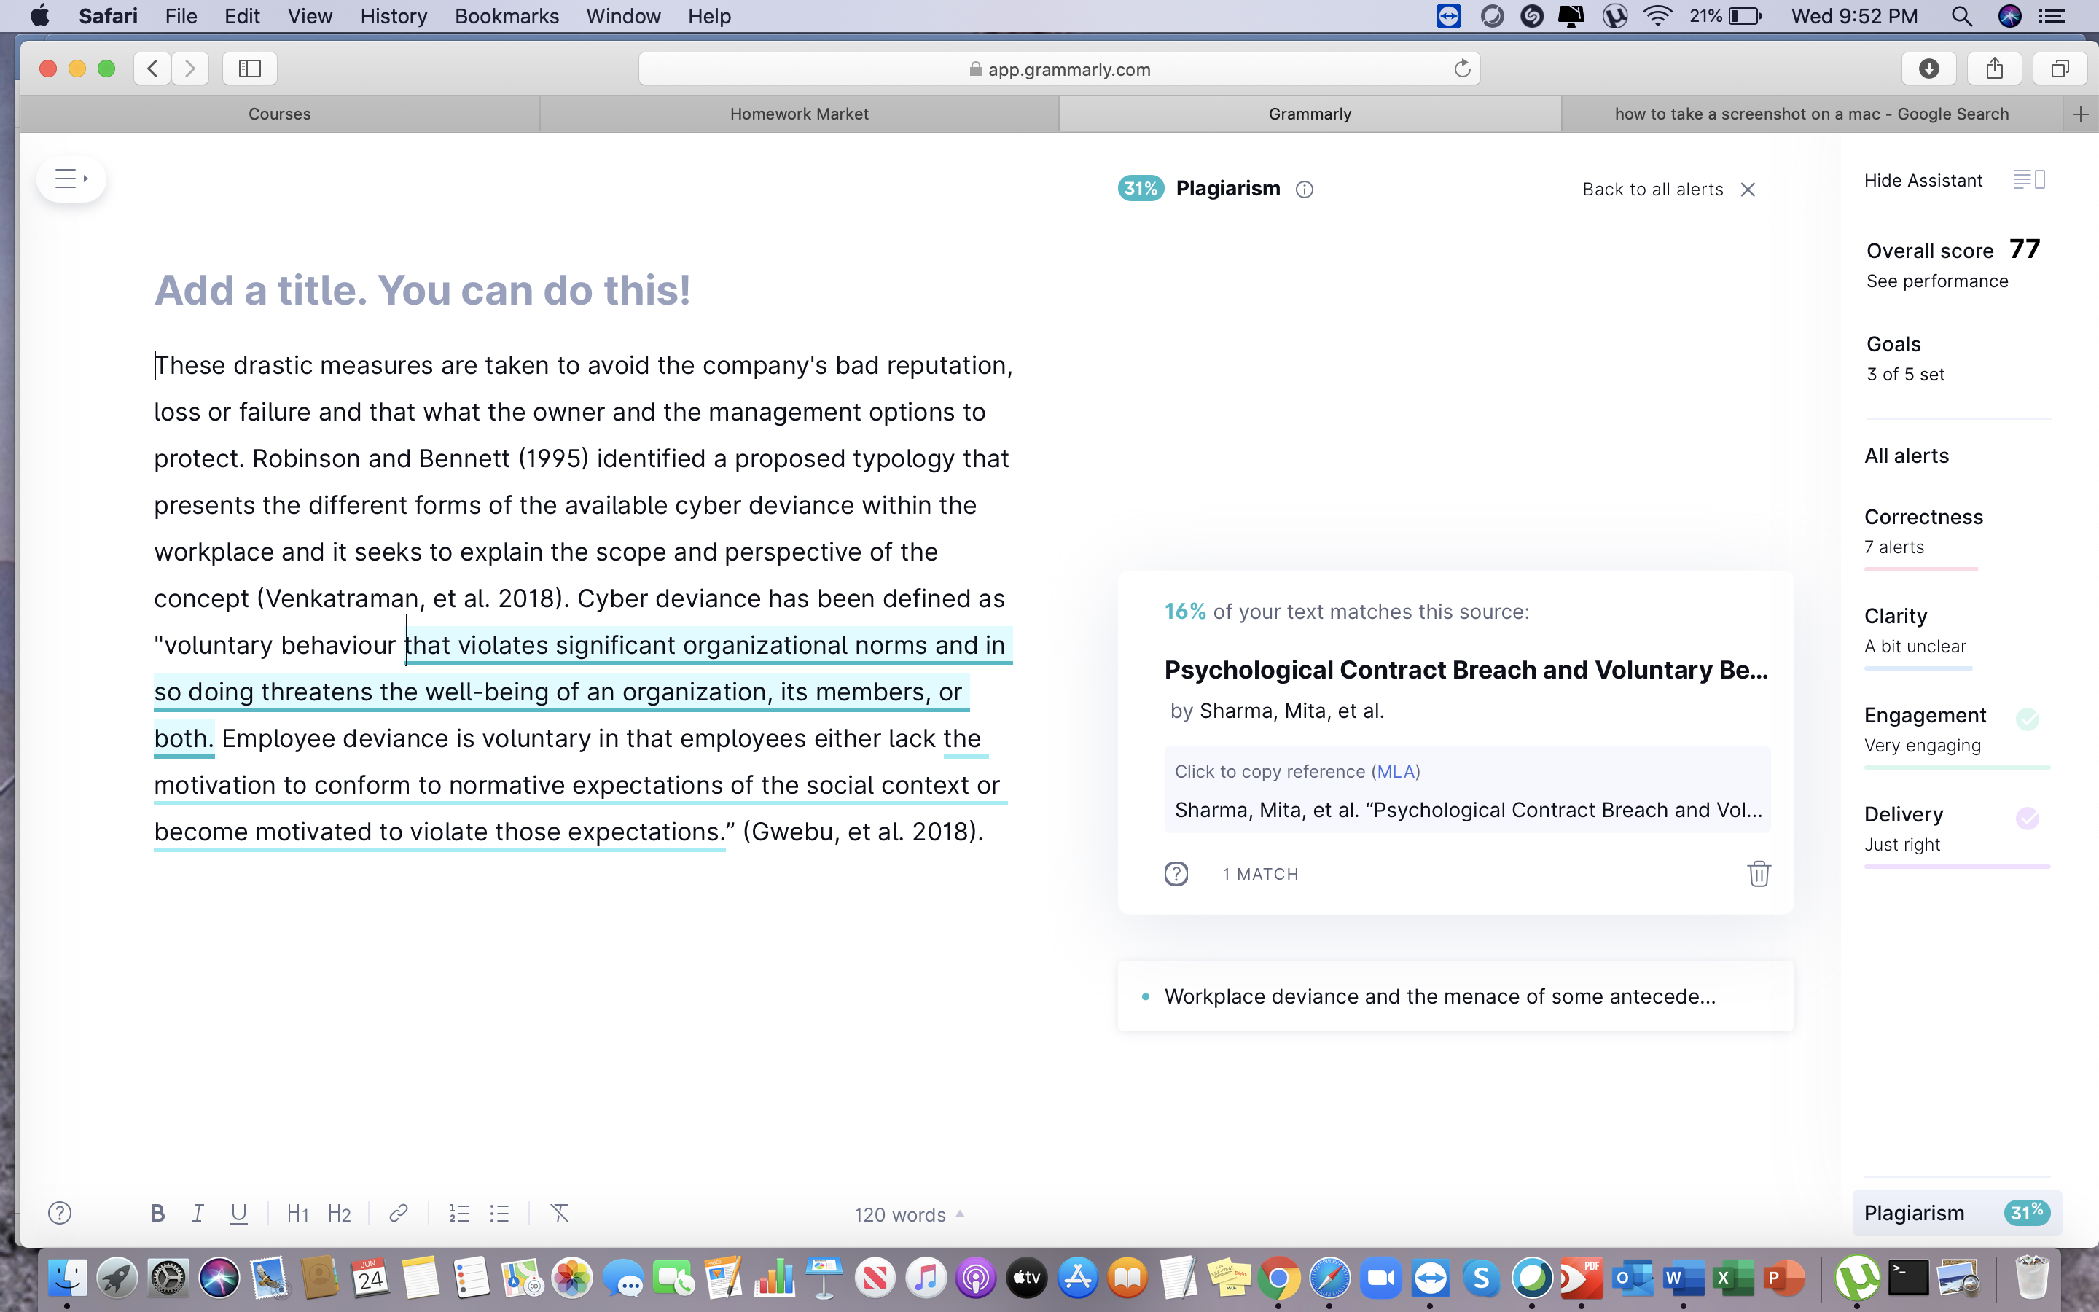
Task: Copy the MLA reference for Sharma source
Action: coord(1468,789)
